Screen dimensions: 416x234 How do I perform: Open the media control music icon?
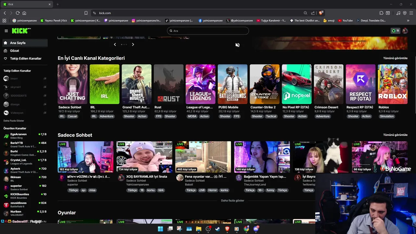click(x=398, y=13)
